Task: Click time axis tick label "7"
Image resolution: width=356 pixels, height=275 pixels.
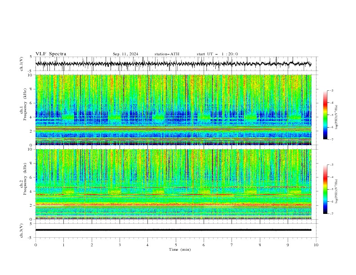Action: click(x=232, y=245)
